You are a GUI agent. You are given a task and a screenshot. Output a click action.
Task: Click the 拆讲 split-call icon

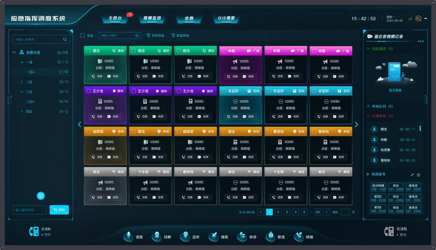pyautogui.click(x=242, y=236)
